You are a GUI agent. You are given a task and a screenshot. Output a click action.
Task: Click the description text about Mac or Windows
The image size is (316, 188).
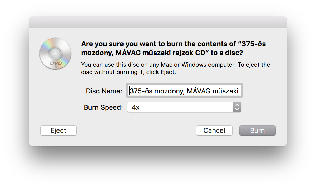176,68
